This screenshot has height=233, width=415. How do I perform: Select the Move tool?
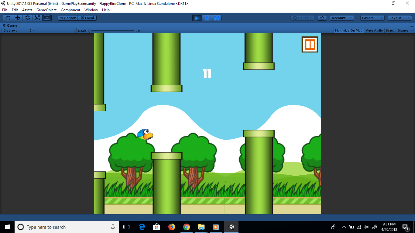tap(18, 18)
